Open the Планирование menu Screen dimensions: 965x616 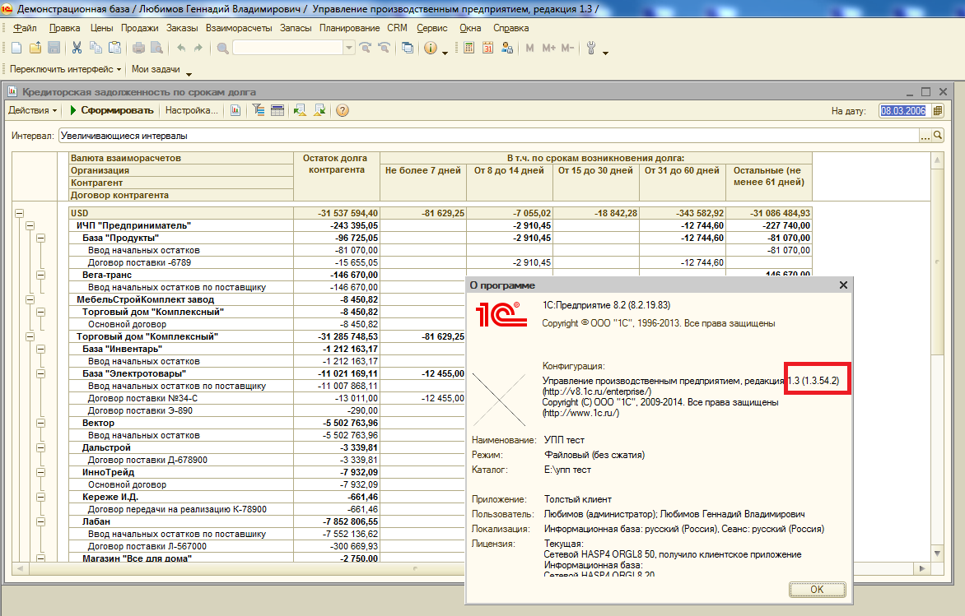tap(350, 28)
